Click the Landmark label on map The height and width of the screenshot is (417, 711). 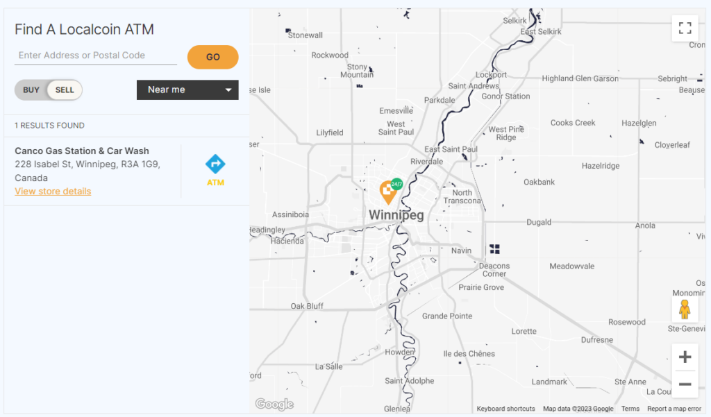[x=549, y=382]
